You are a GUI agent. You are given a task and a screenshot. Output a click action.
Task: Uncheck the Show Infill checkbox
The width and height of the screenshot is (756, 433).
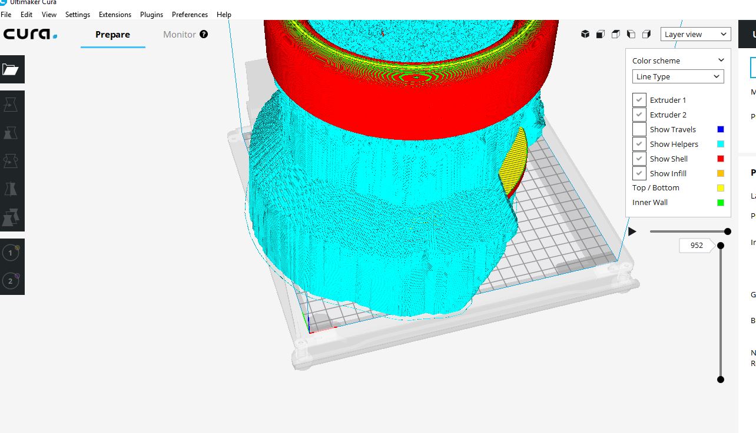pyautogui.click(x=639, y=173)
